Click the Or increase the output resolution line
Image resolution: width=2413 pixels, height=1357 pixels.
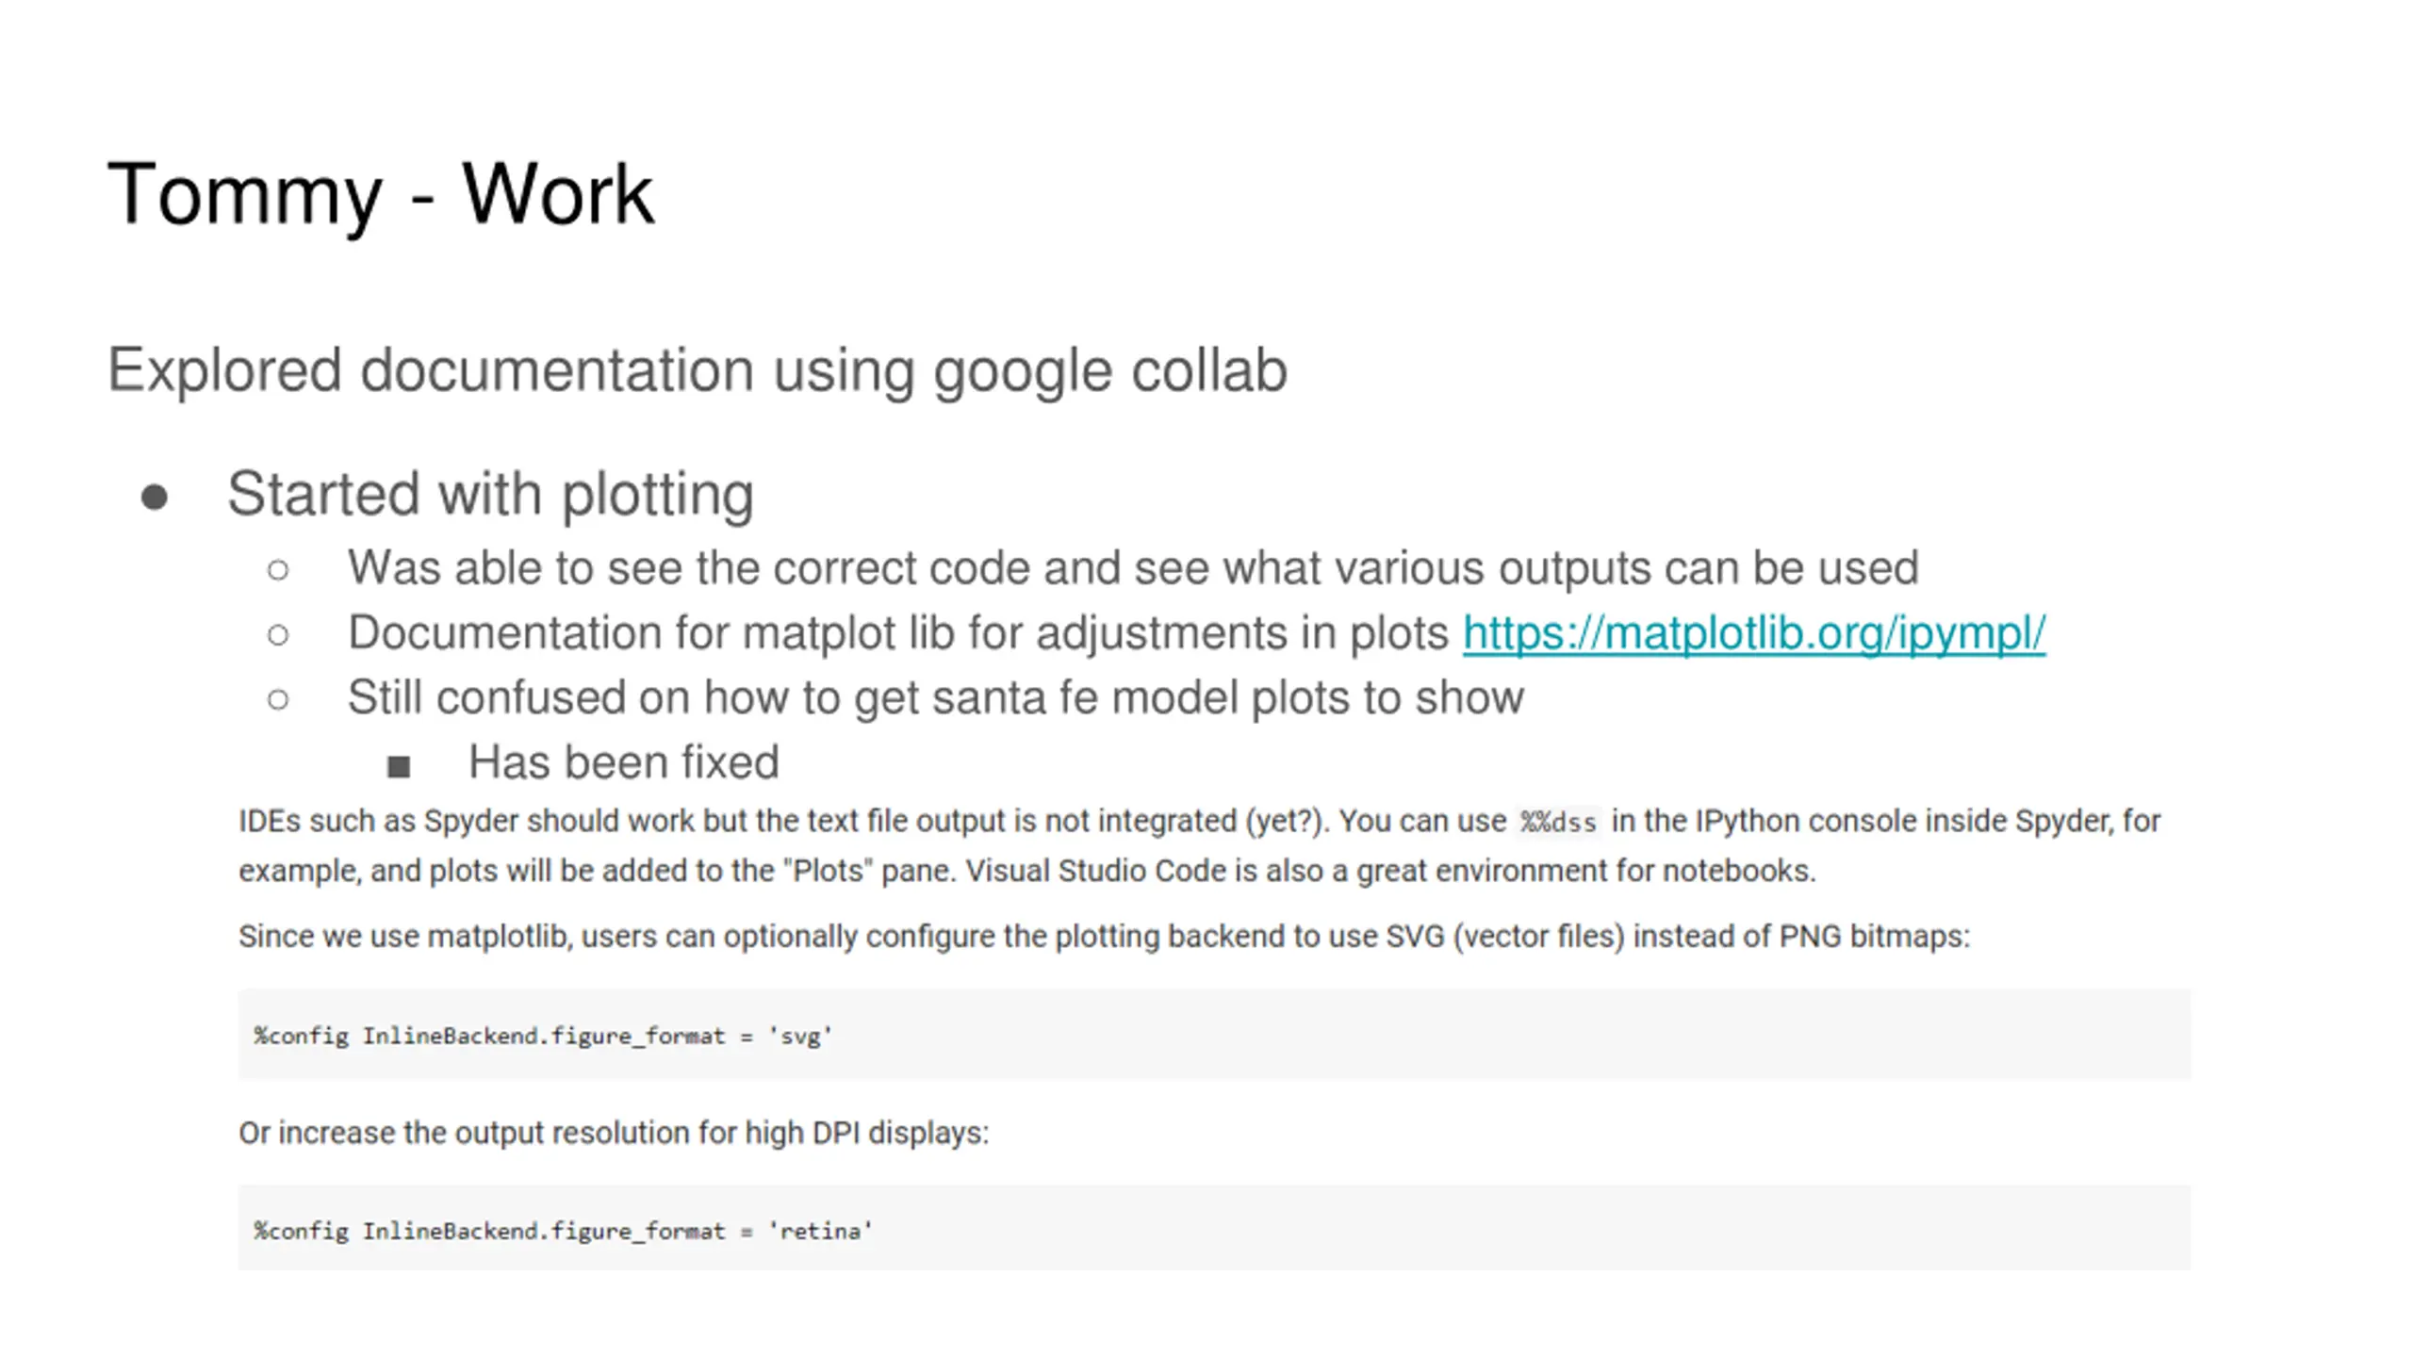coord(614,1133)
